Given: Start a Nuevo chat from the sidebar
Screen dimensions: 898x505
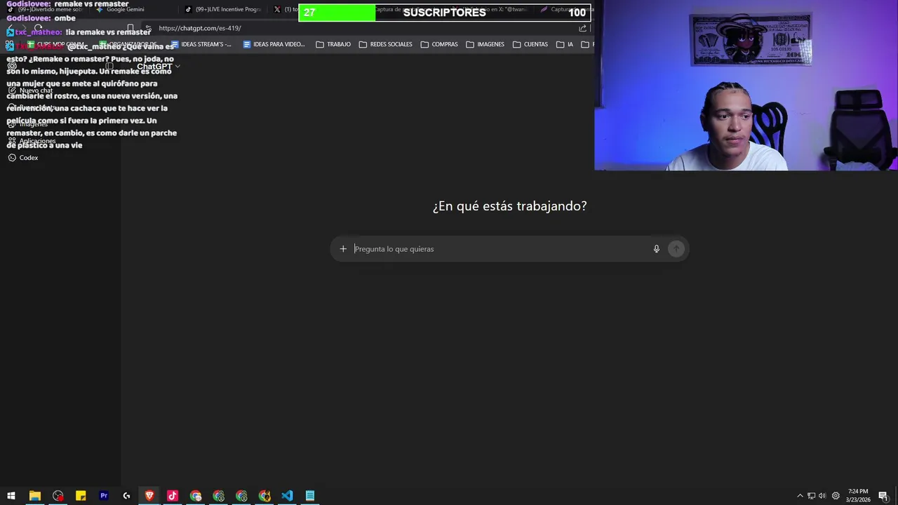Looking at the screenshot, I should (30, 90).
